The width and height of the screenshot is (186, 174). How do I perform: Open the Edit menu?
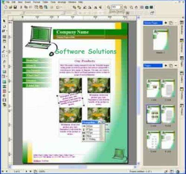[13, 2]
